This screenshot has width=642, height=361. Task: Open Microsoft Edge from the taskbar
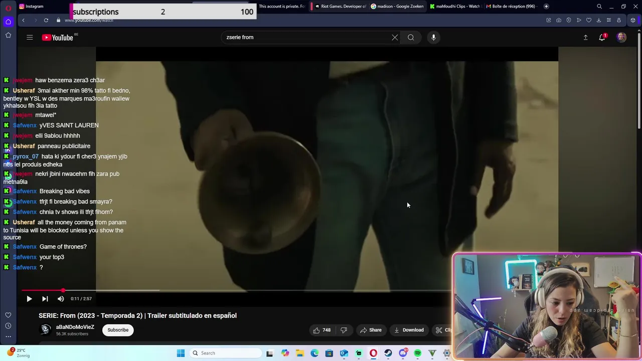(314, 353)
